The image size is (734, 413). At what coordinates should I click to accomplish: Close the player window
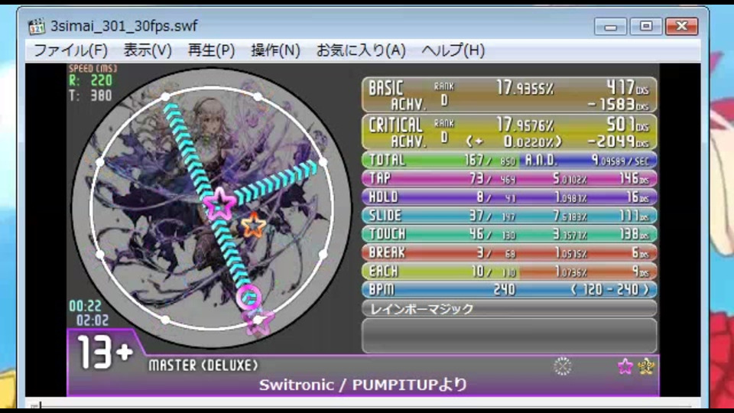(x=681, y=26)
